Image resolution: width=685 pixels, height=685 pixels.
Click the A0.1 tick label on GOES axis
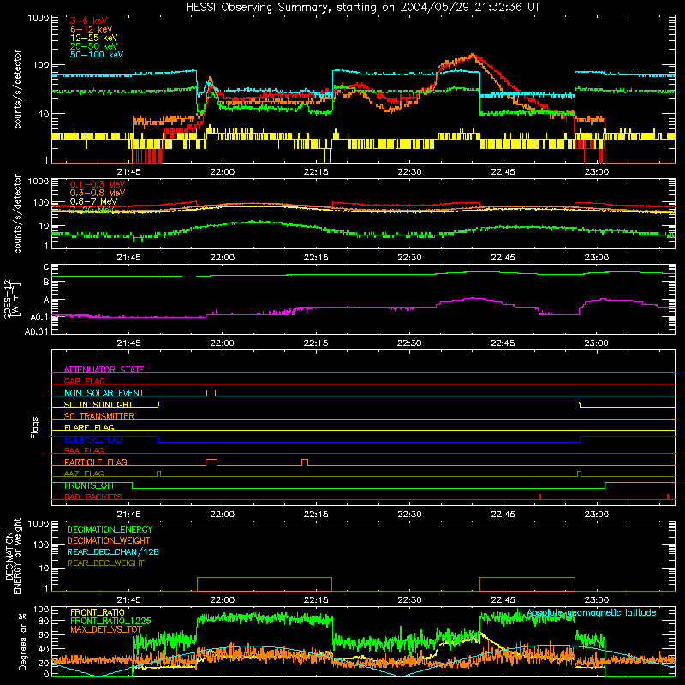tap(39, 318)
